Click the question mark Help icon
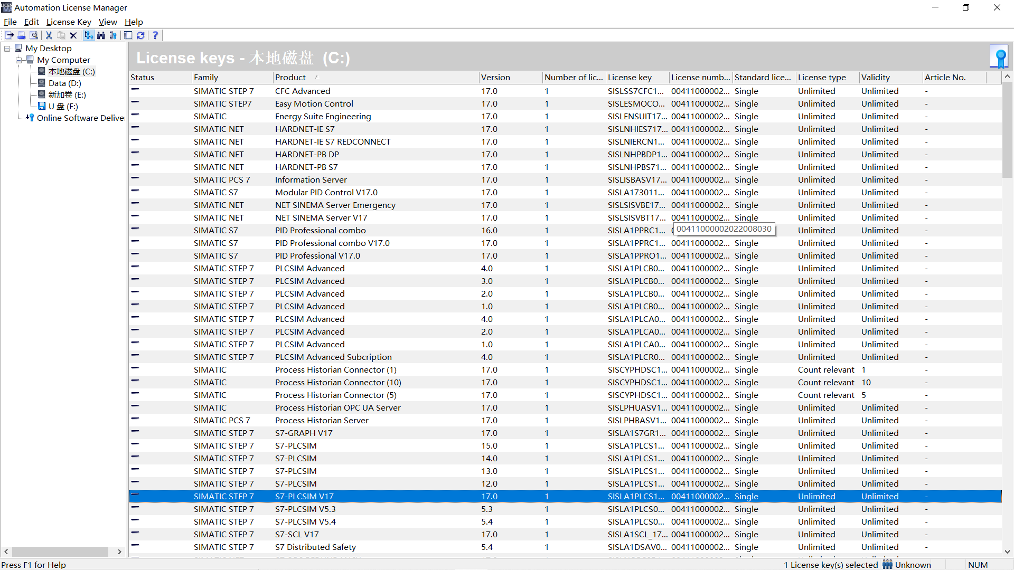Viewport: 1014px width, 570px height. pyautogui.click(x=155, y=35)
